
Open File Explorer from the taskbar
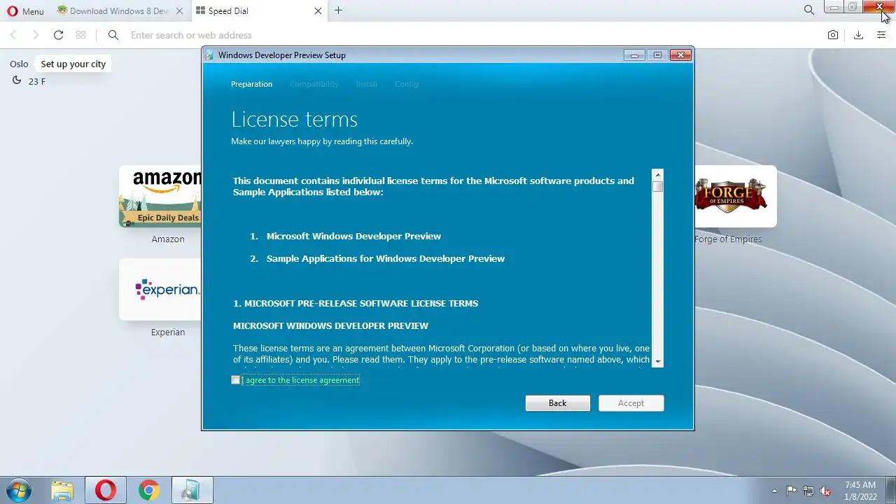coord(62,491)
